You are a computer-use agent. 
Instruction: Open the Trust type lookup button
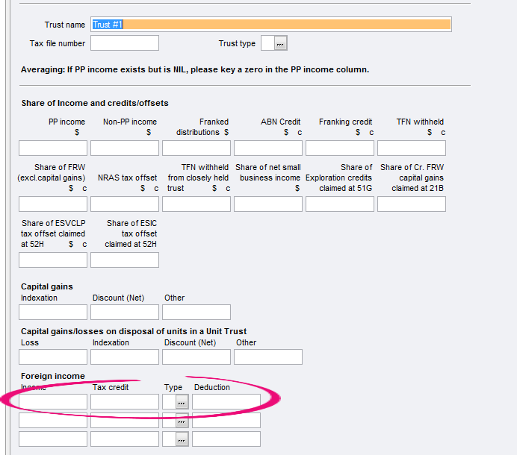pyautogui.click(x=280, y=43)
